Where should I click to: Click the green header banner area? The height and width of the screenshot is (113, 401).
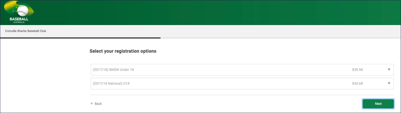tap(217, 13)
